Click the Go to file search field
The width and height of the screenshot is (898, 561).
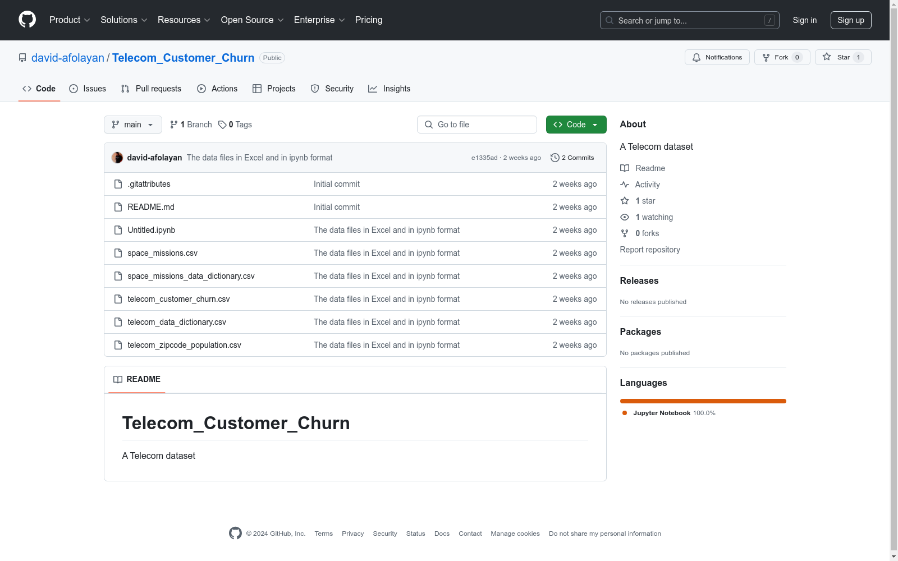coord(477,125)
